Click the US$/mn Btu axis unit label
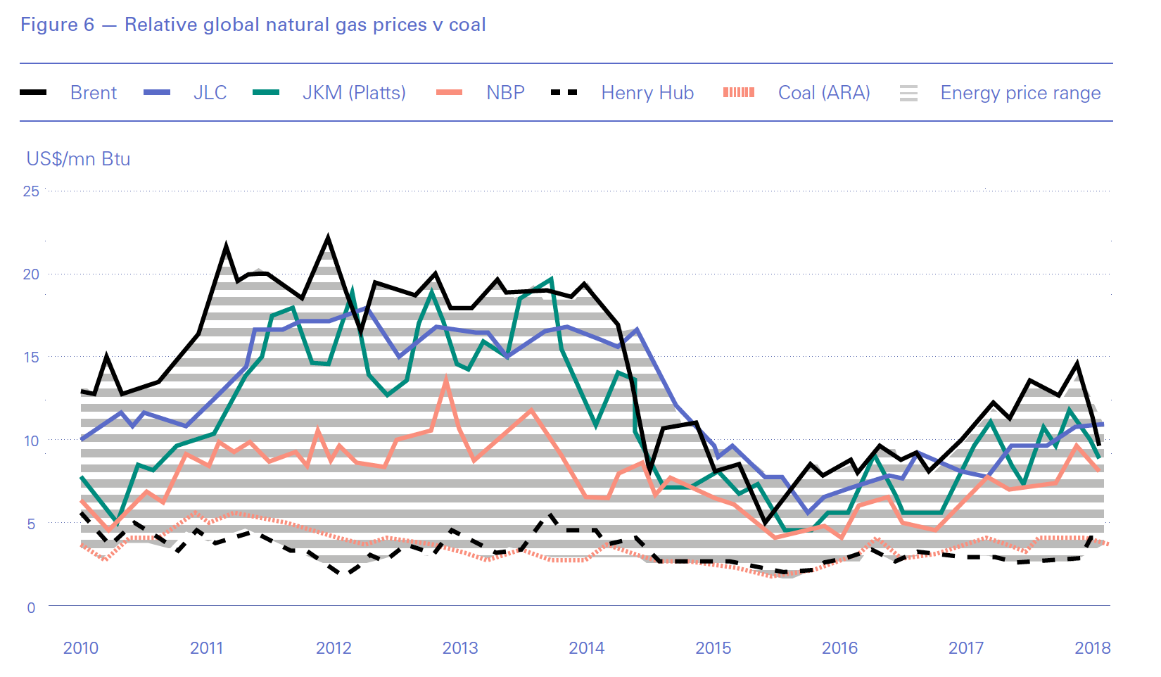1161x677 pixels. coord(78,159)
